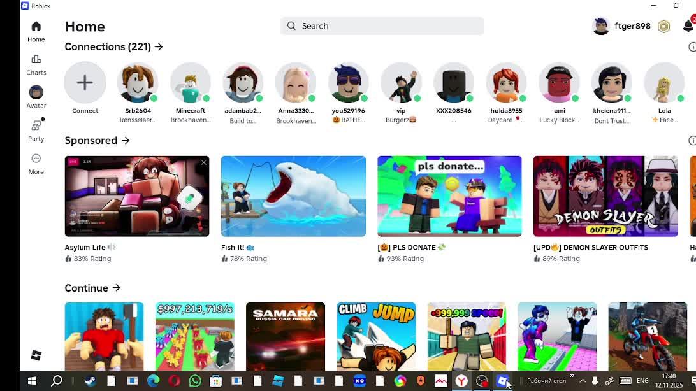Viewport: 696px width, 391px height.
Task: Open friend Lola's avatar
Action: click(x=665, y=83)
